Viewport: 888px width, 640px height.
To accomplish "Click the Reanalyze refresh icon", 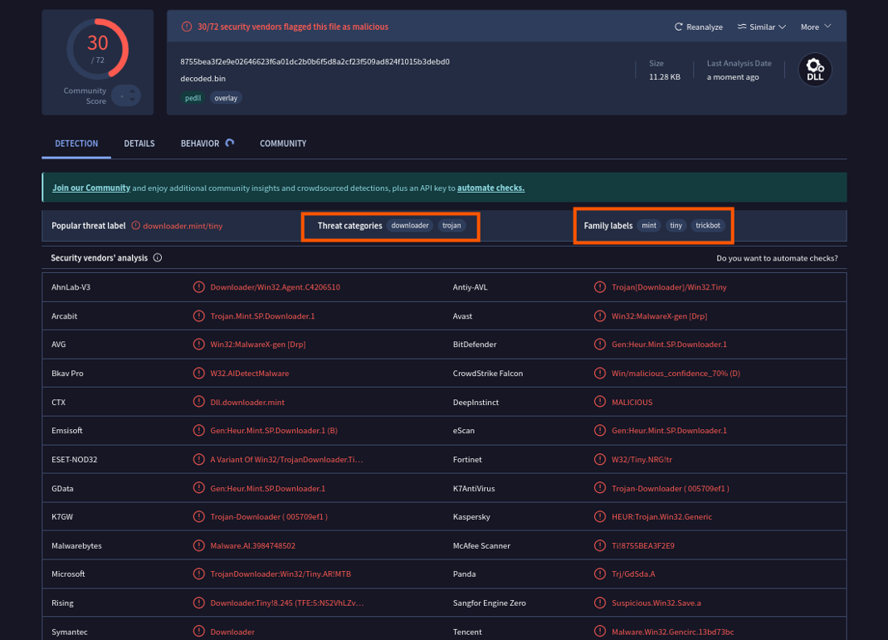I will (678, 27).
